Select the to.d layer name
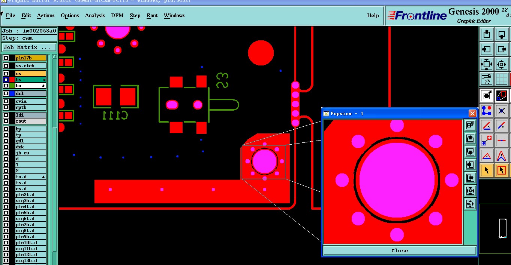The width and height of the screenshot is (511, 265). 31,177
